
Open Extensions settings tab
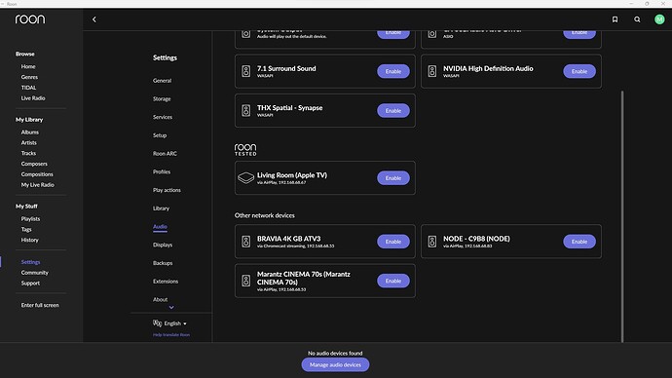pyautogui.click(x=166, y=282)
